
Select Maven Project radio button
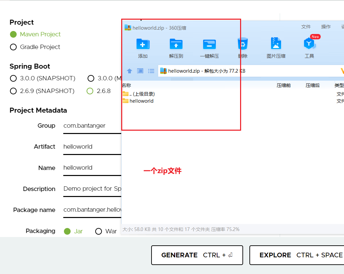tap(13, 34)
